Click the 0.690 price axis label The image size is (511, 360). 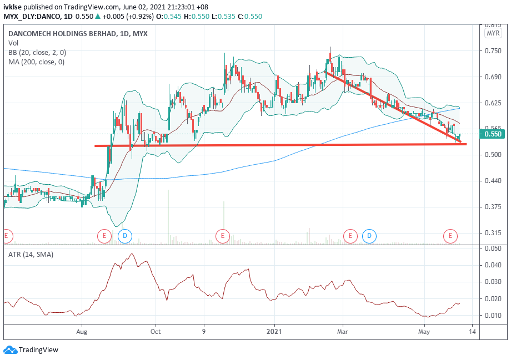pyautogui.click(x=493, y=77)
